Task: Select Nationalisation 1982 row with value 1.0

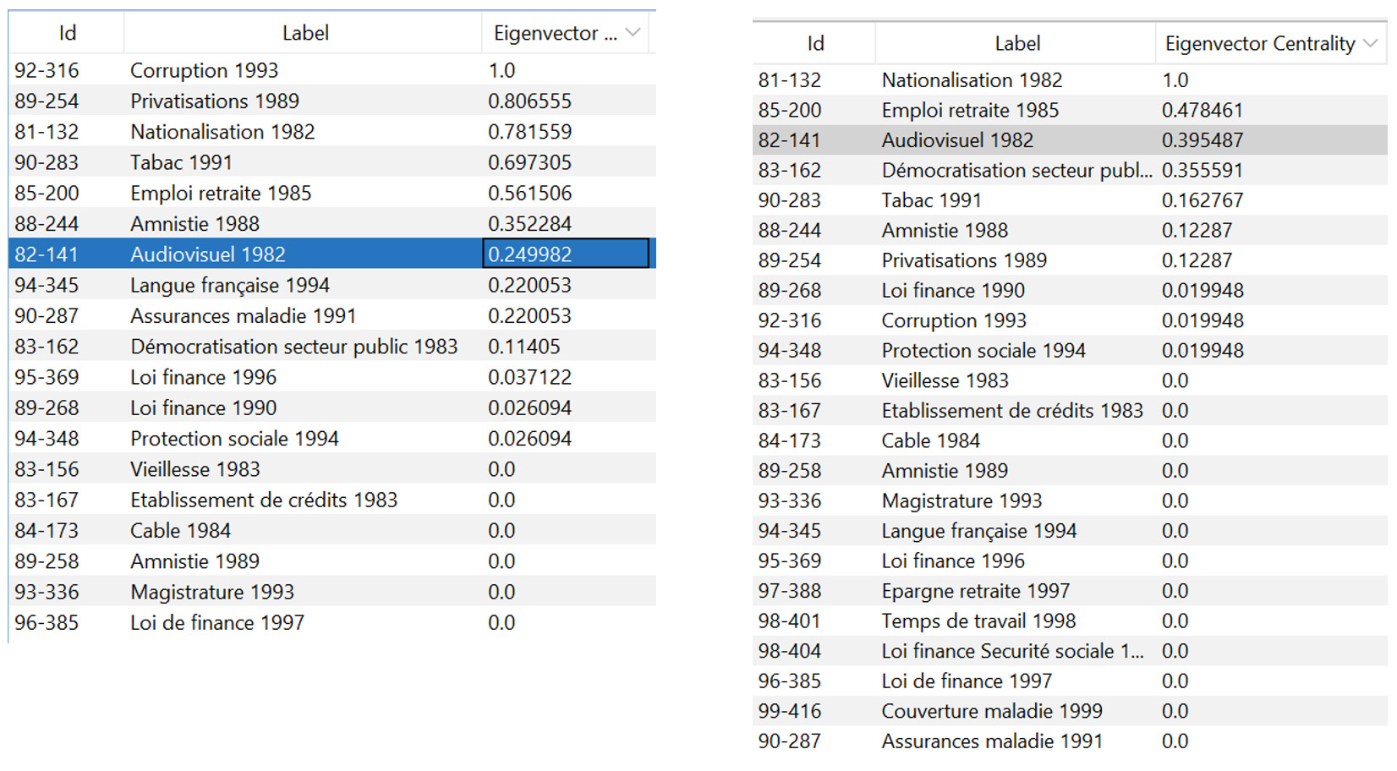Action: click(972, 80)
